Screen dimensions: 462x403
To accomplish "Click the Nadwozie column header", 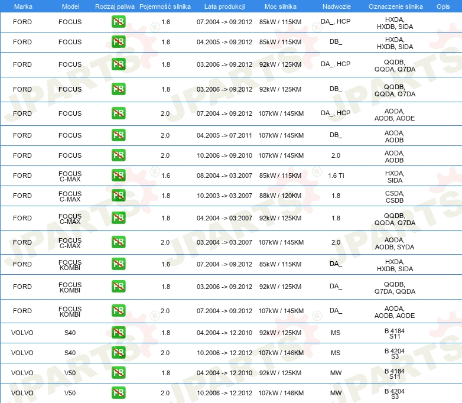I will [x=337, y=6].
